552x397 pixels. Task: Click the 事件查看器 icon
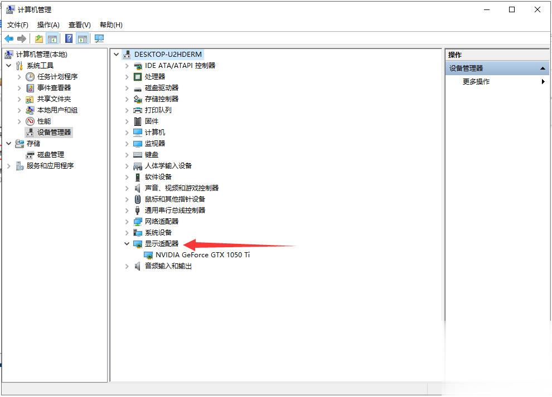(30, 88)
